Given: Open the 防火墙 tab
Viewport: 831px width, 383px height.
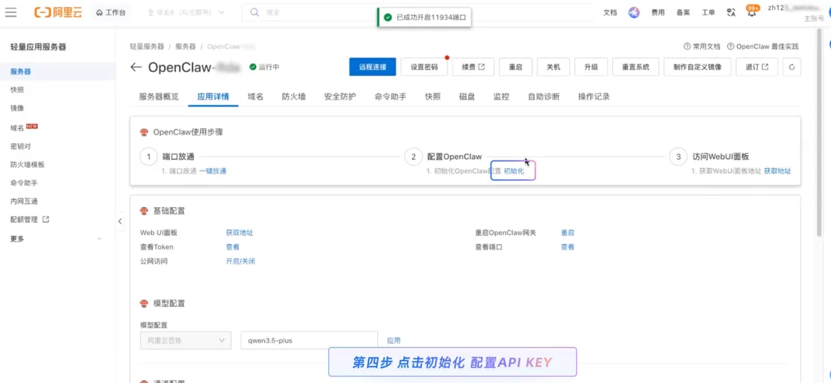Looking at the screenshot, I should (x=294, y=97).
